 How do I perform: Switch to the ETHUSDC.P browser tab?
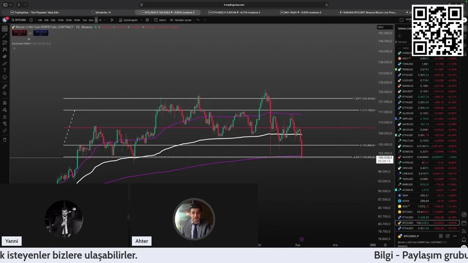tap(234, 12)
